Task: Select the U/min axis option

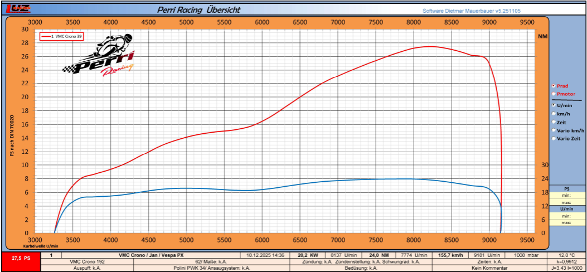Action: click(x=554, y=105)
